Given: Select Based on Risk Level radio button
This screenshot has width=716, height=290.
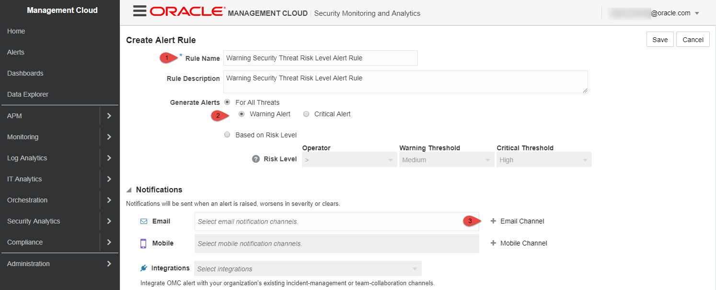Looking at the screenshot, I should coord(227,135).
